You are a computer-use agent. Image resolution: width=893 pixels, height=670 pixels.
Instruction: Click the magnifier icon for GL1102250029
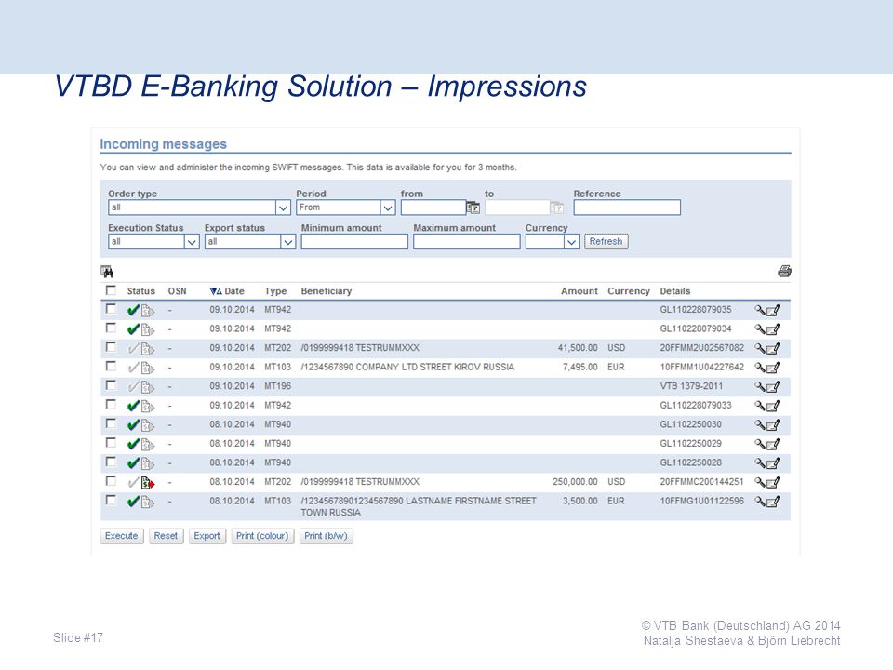(x=760, y=444)
